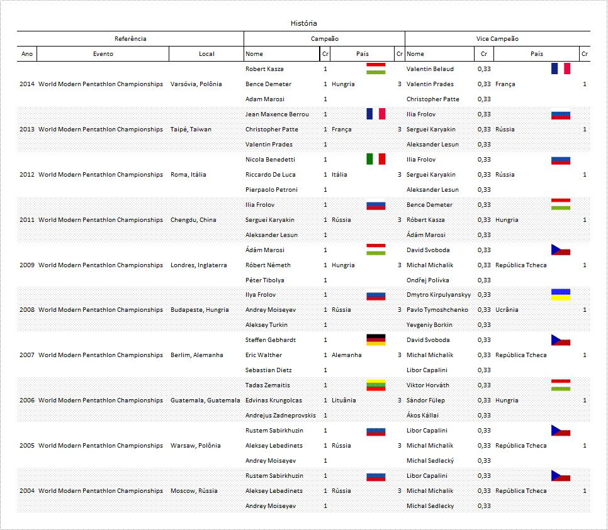Viewport: 608px width, 530px height.
Task: Select the name "Róbert Németh"
Action: tap(268, 265)
